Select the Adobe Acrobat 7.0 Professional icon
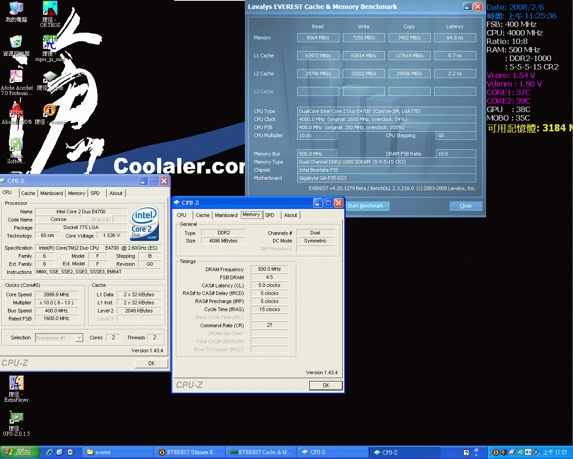 click(x=17, y=82)
